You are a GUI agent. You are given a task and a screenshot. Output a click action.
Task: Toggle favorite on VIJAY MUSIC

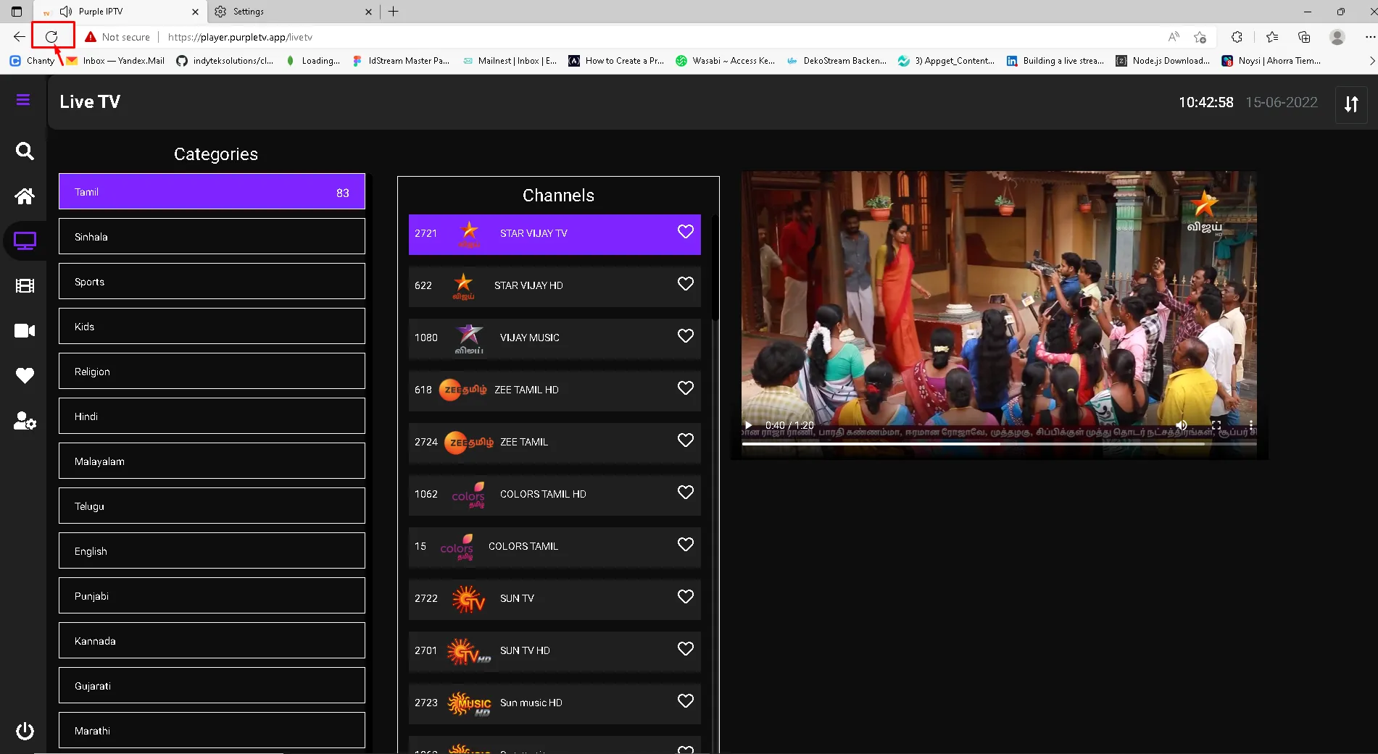[686, 336]
